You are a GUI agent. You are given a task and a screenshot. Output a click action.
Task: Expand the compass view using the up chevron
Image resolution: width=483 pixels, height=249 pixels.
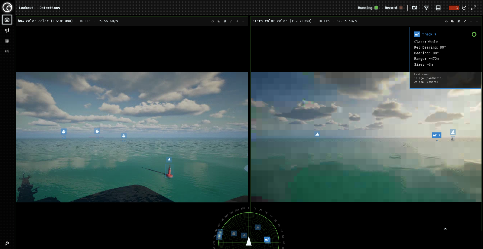[445, 229]
